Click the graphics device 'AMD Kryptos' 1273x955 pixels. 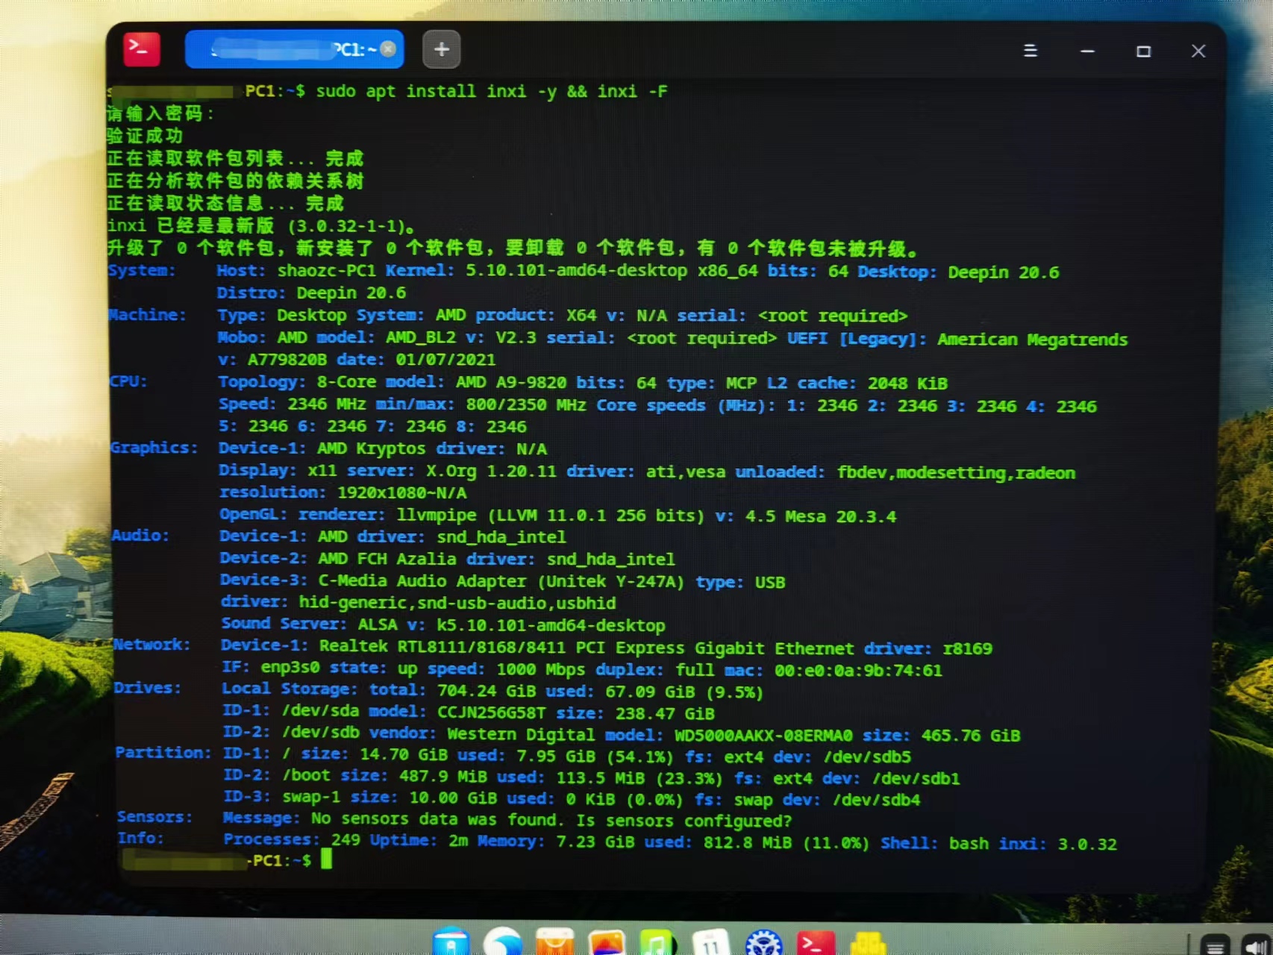point(371,448)
